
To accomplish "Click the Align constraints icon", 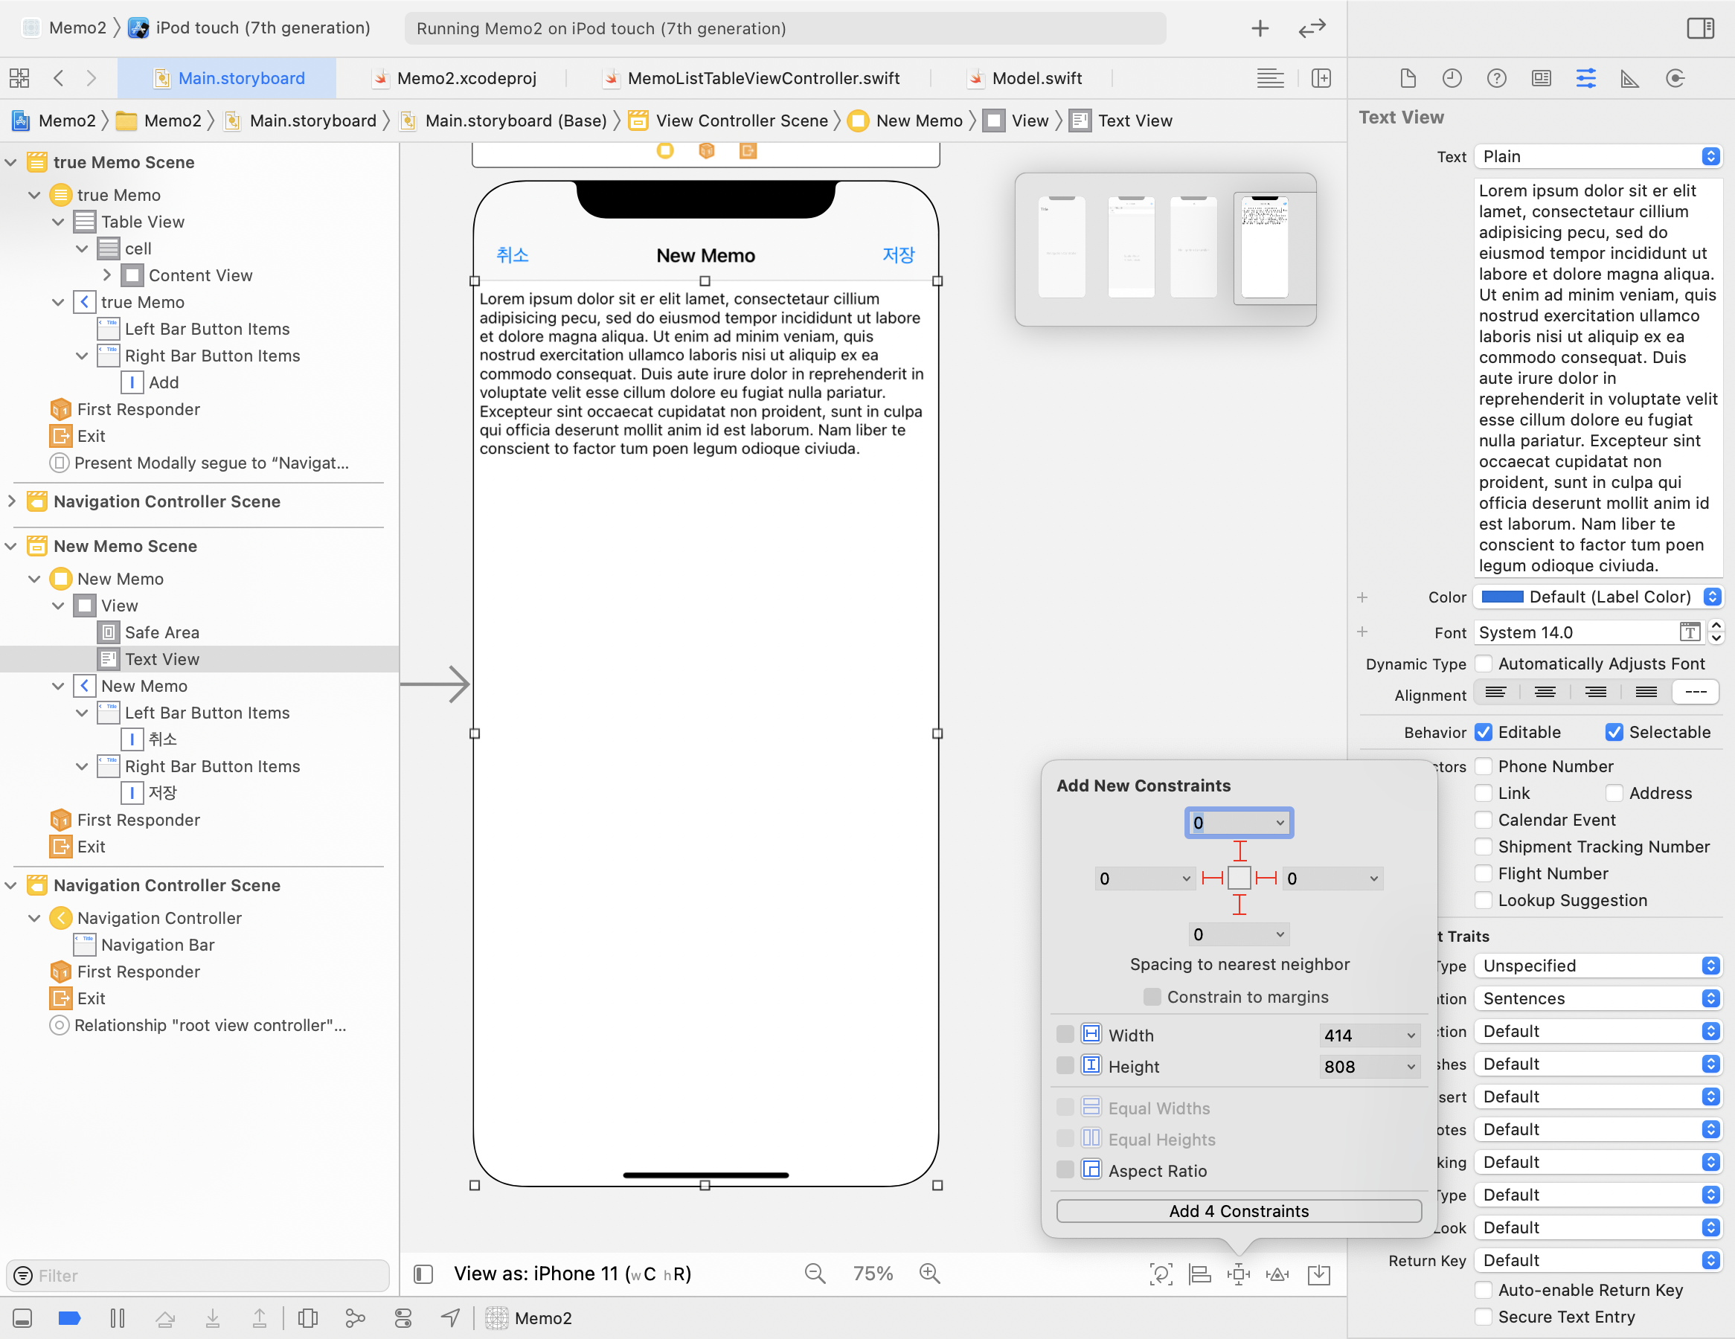I will tap(1199, 1274).
